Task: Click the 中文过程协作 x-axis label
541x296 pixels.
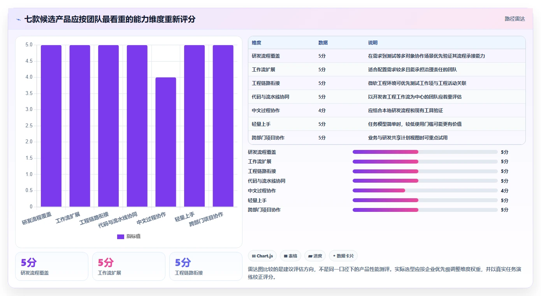Action: tap(151, 219)
